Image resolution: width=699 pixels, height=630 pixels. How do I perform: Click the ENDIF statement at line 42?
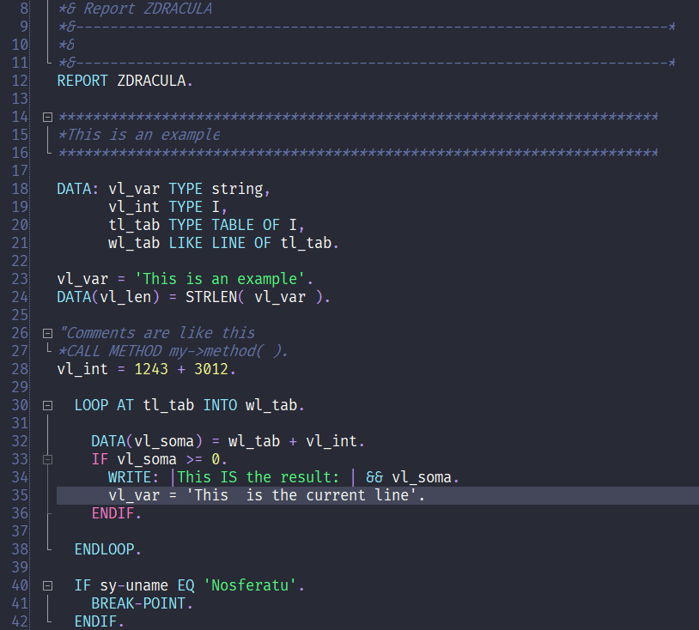[105, 621]
